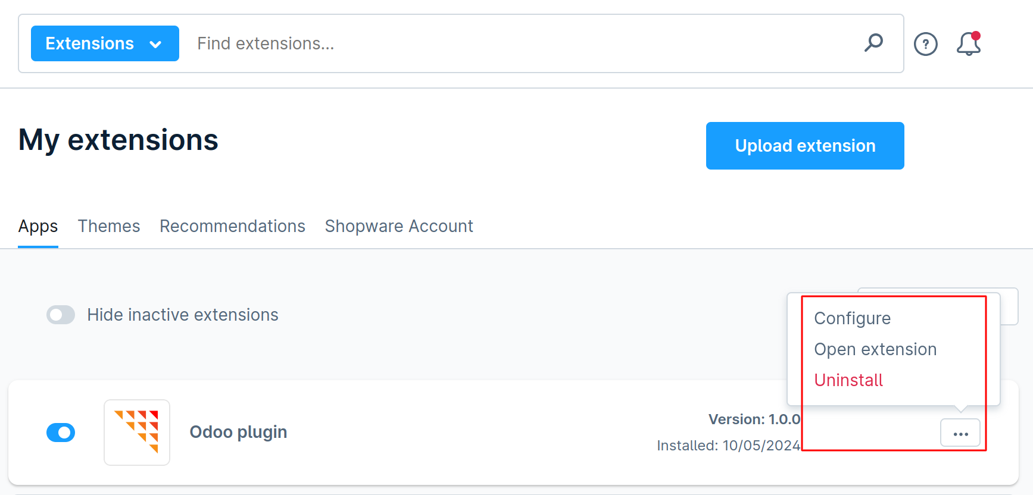Click the sort dropdown partly hidden behind the menu
The height and width of the screenshot is (495, 1033).
1009,307
